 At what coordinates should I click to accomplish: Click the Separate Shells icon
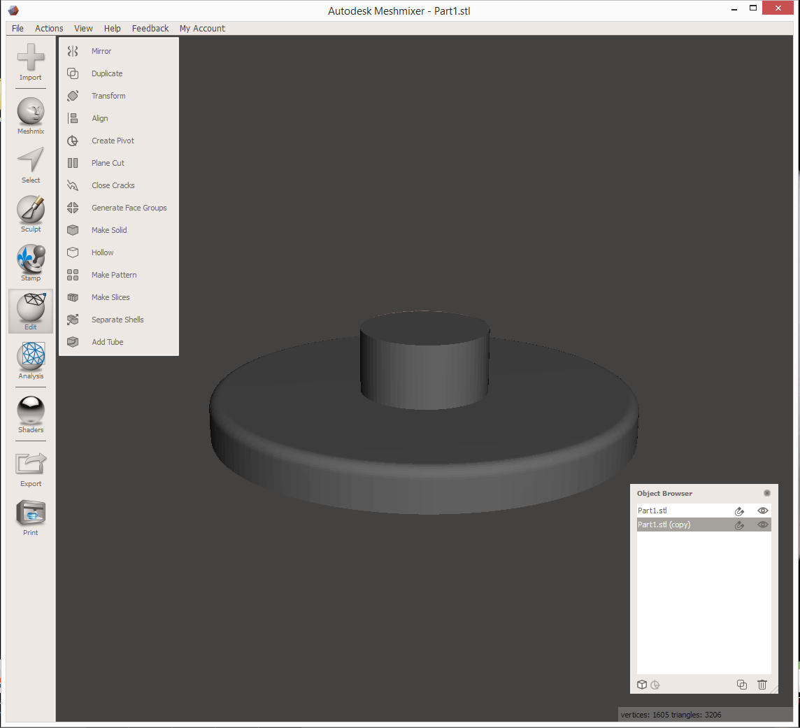click(x=73, y=320)
